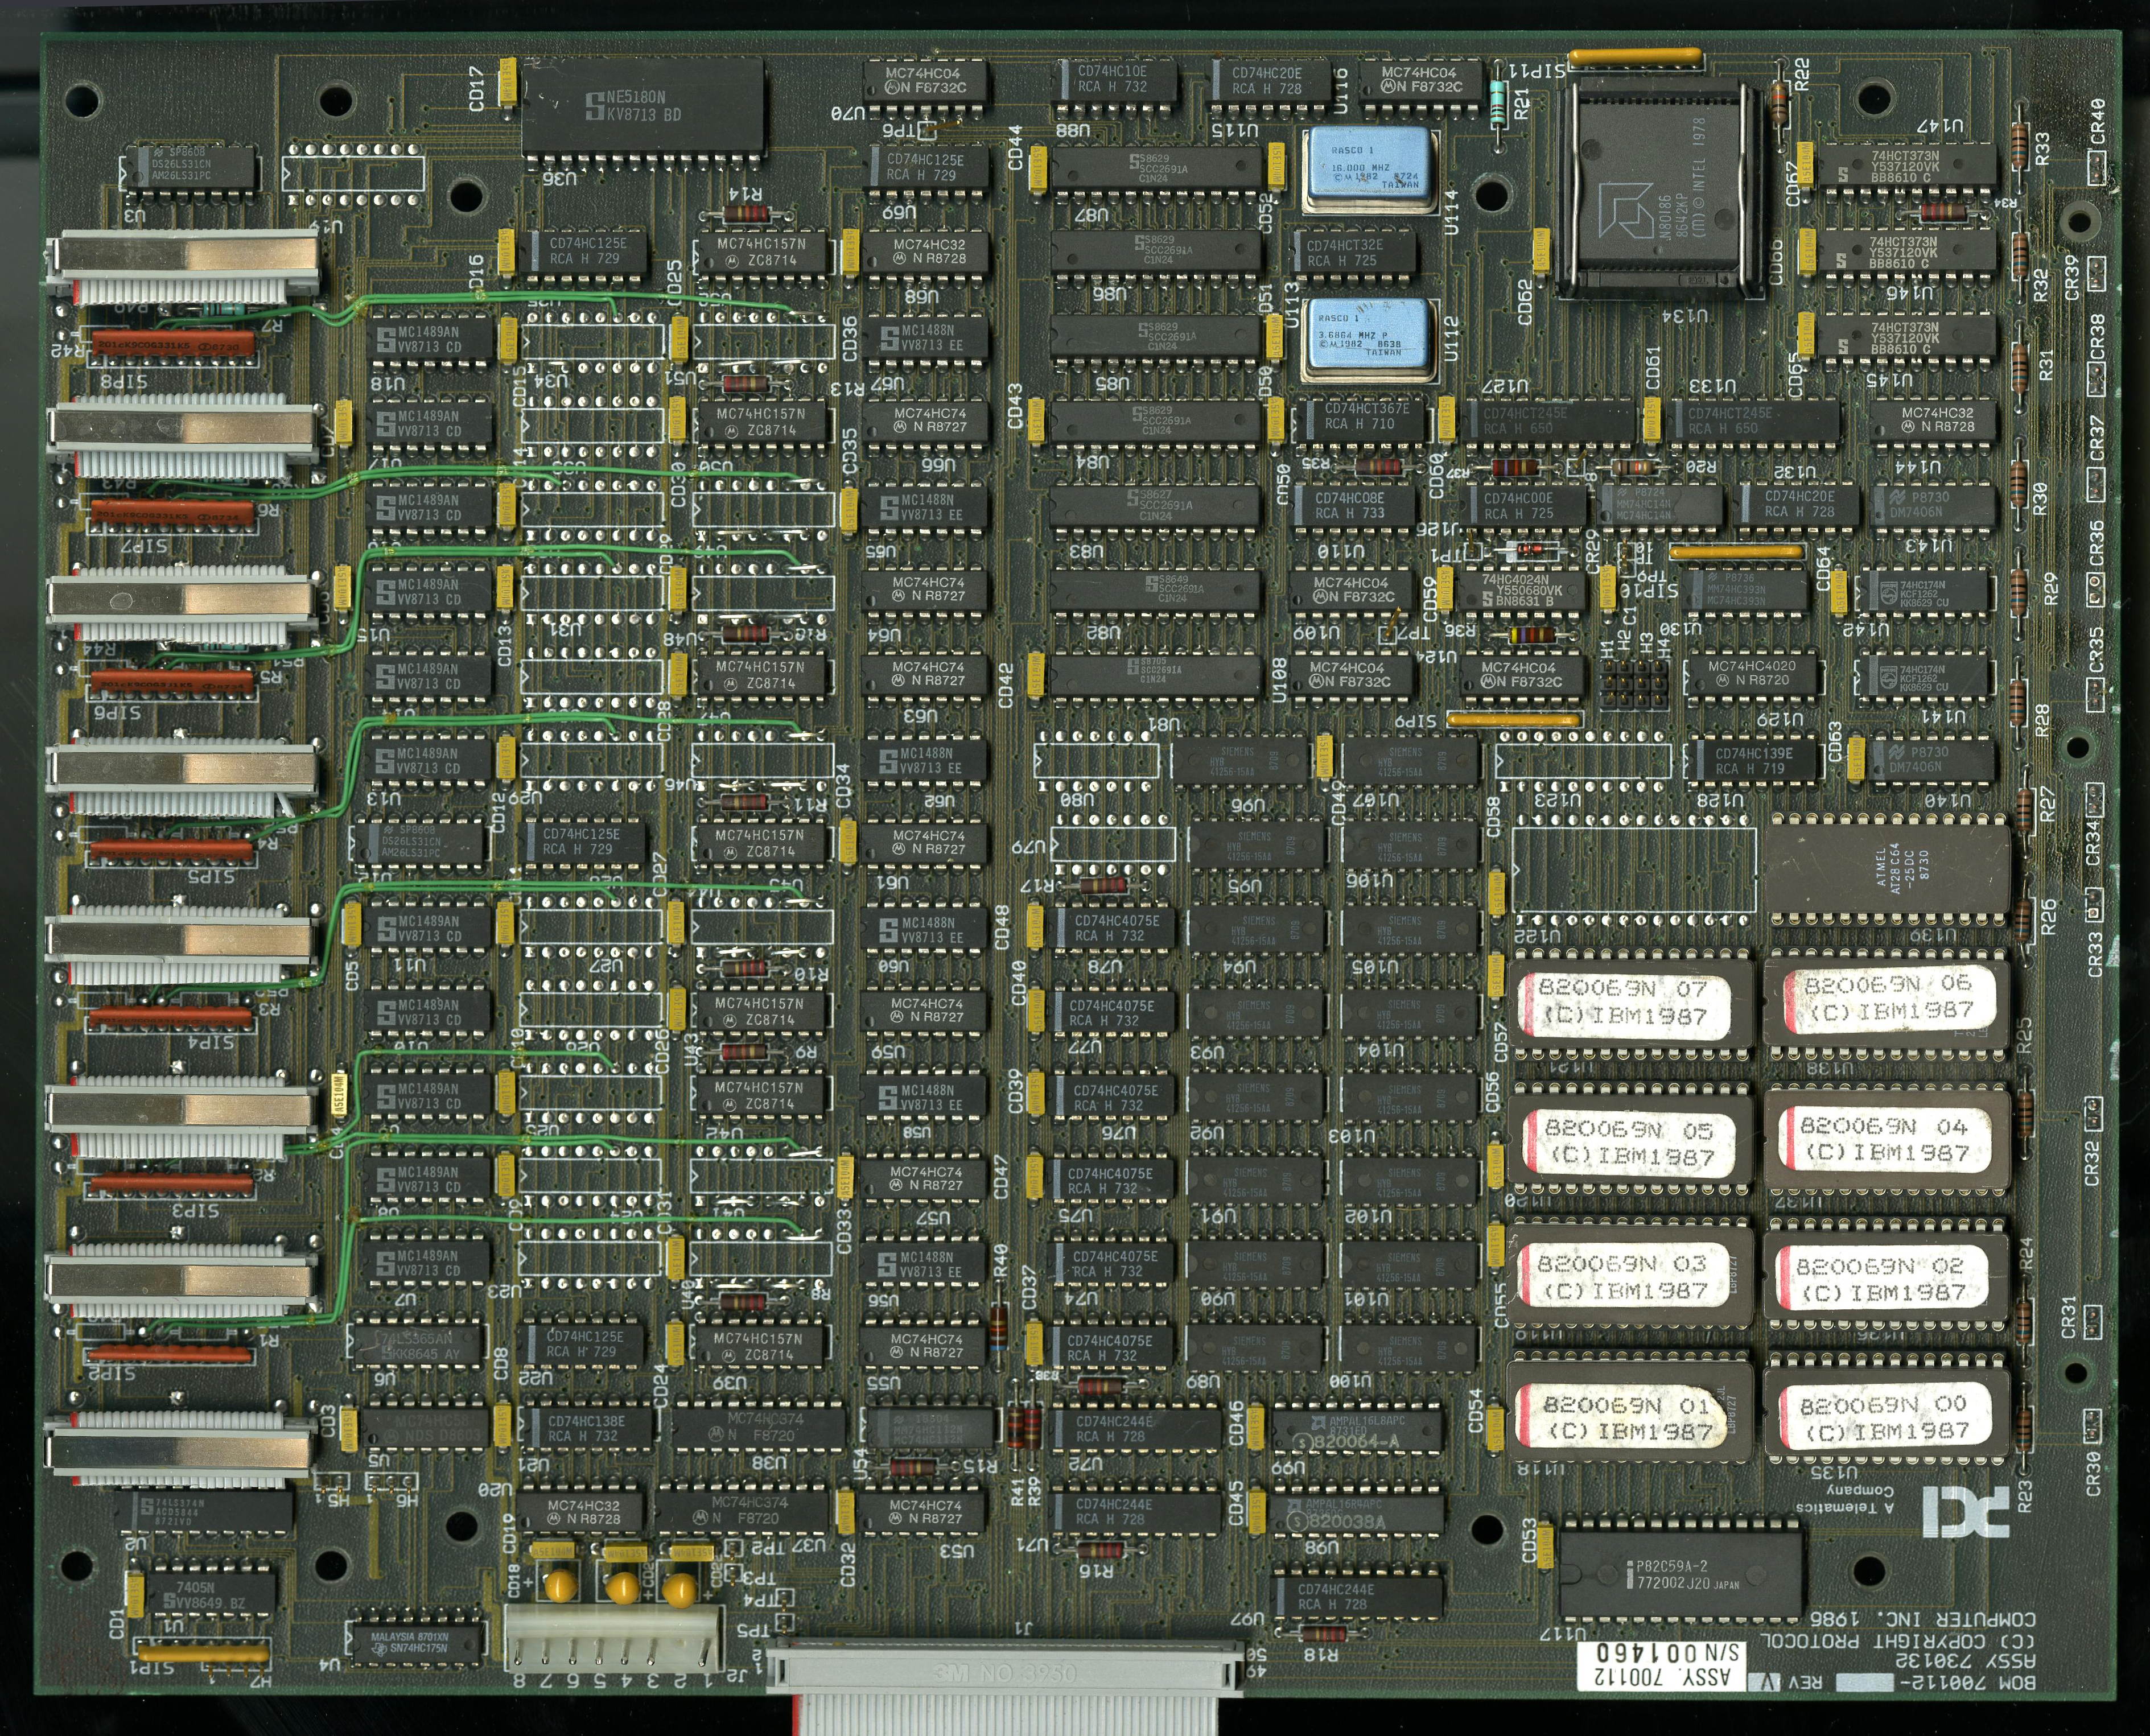Click the EPROM labeled 820069N 00
The image size is (2150, 1736).
1886,1417
